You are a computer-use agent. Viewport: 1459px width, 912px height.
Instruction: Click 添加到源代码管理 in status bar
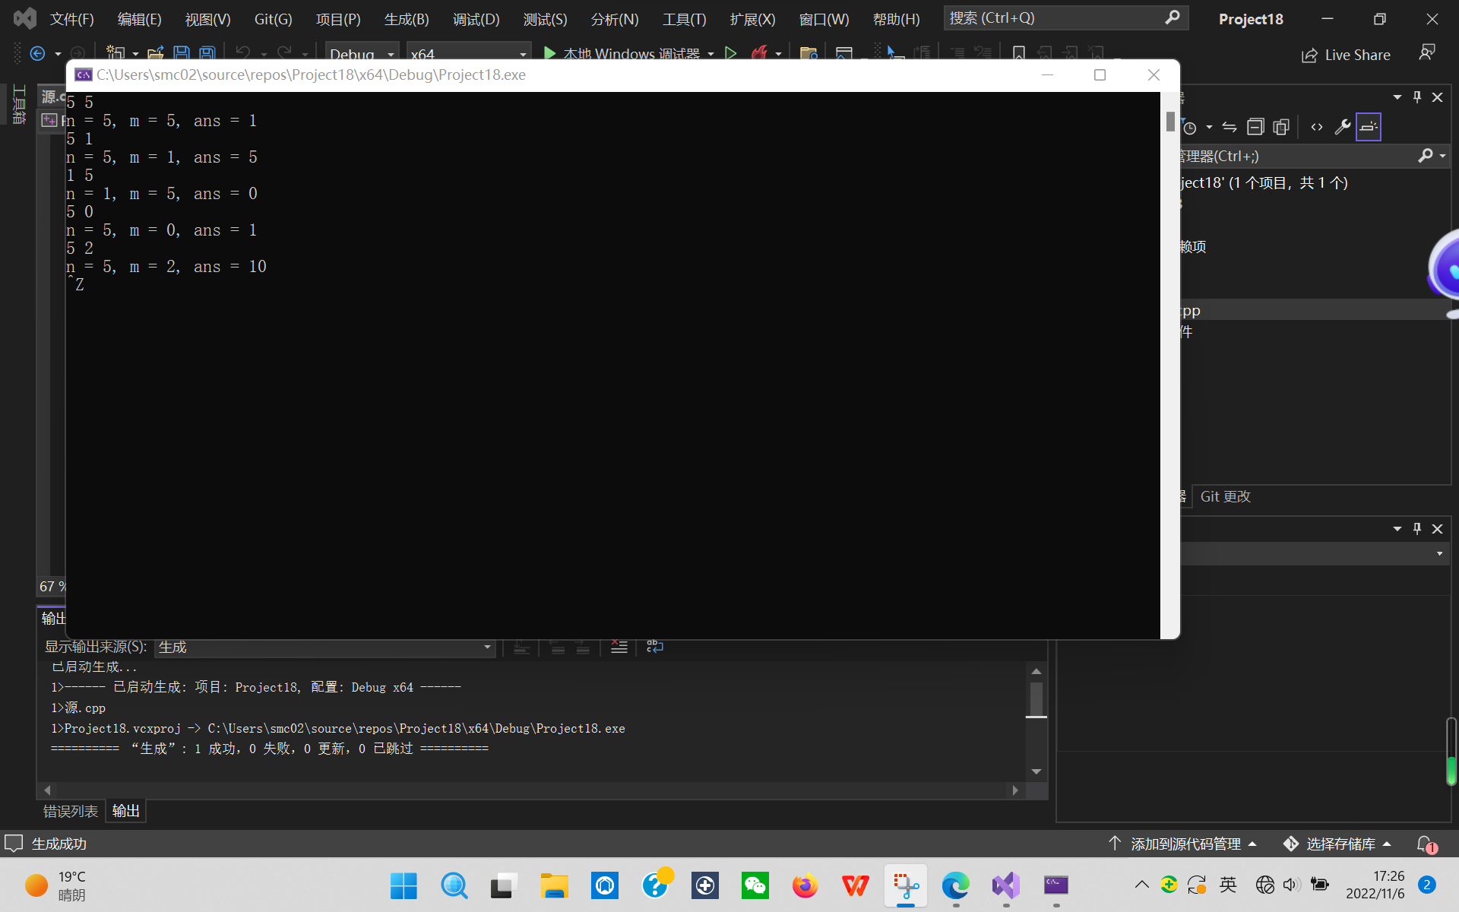pyautogui.click(x=1185, y=844)
